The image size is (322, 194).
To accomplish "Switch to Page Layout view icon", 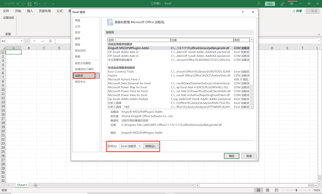I will tap(267, 190).
